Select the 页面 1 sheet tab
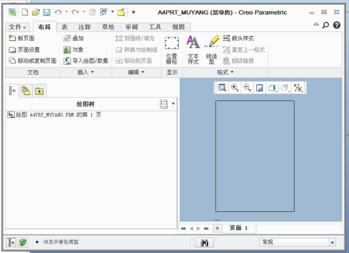The image size is (349, 253). coord(239,228)
